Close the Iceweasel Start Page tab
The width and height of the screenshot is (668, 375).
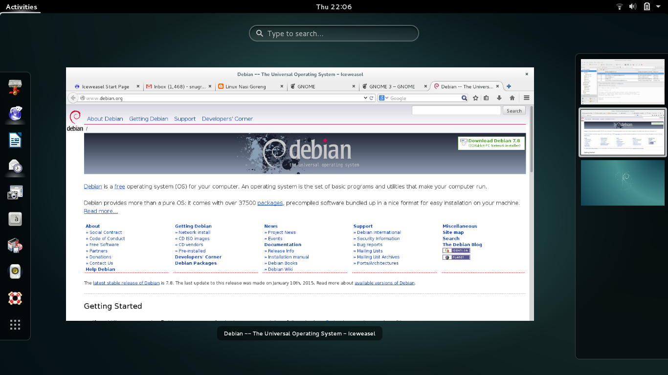pyautogui.click(x=138, y=86)
